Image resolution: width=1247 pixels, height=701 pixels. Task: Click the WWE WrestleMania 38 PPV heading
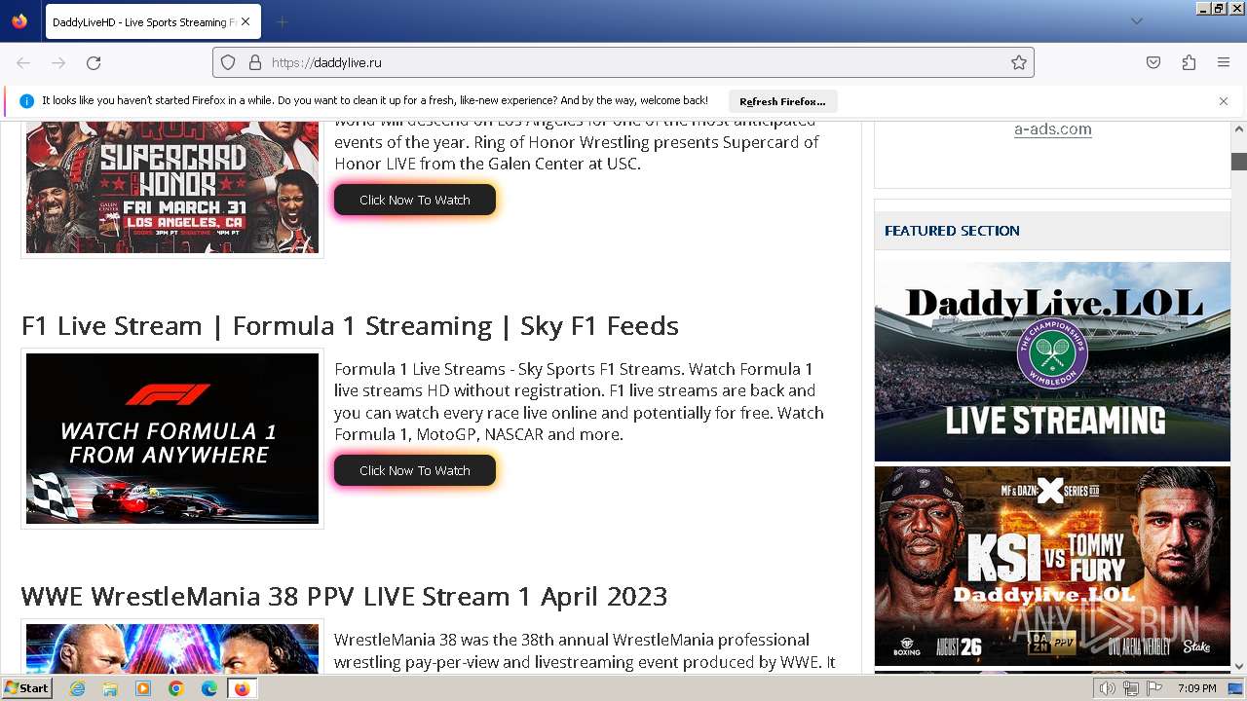344,596
